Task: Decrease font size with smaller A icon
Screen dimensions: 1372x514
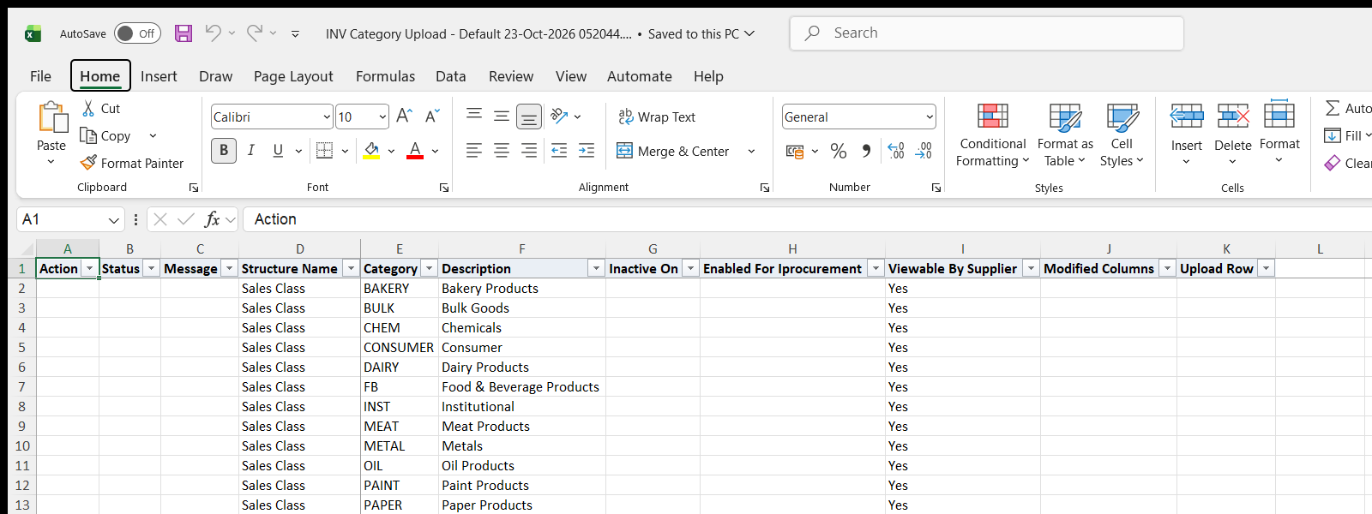Action: point(432,116)
